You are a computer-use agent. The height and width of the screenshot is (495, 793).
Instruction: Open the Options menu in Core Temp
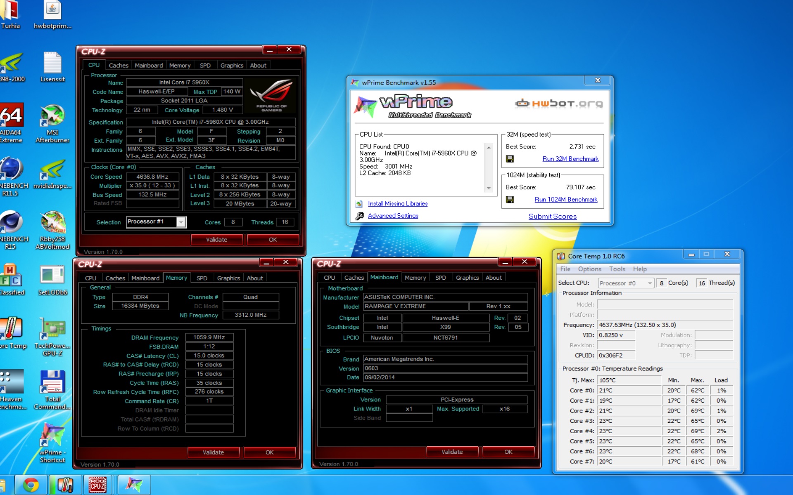(x=589, y=269)
